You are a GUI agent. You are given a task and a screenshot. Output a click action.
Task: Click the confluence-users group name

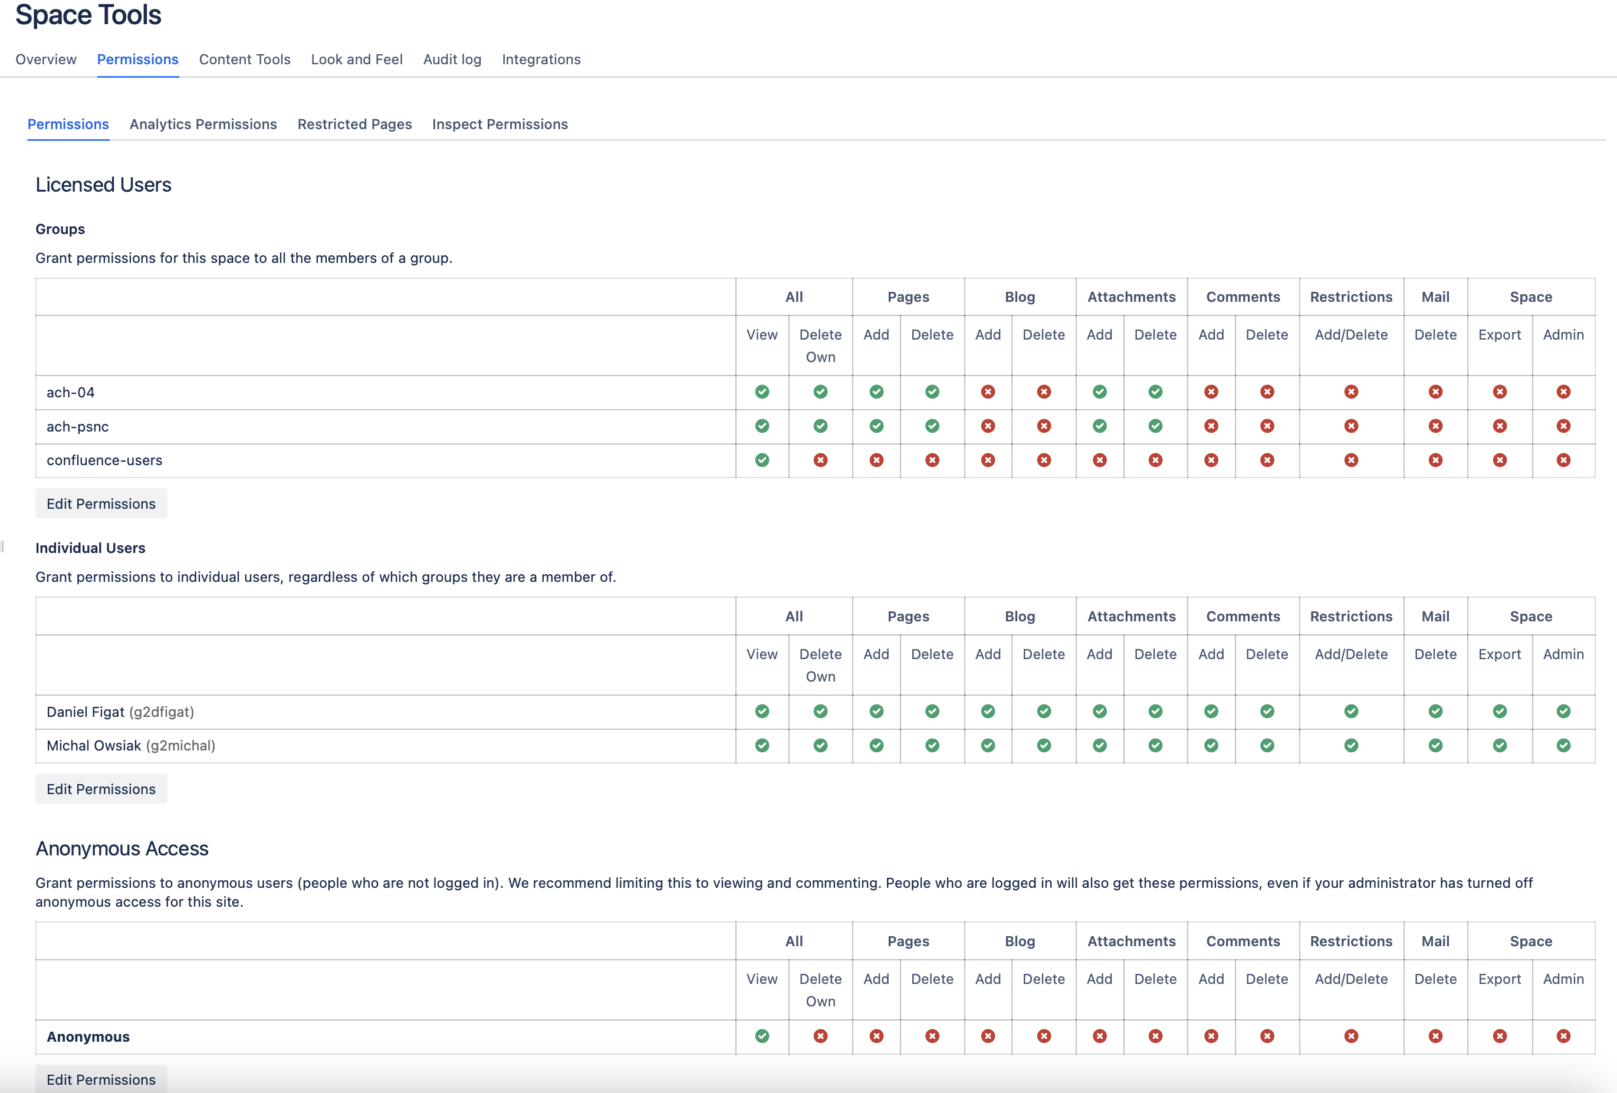click(104, 460)
